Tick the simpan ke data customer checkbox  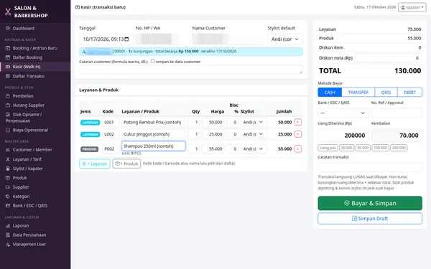153,61
